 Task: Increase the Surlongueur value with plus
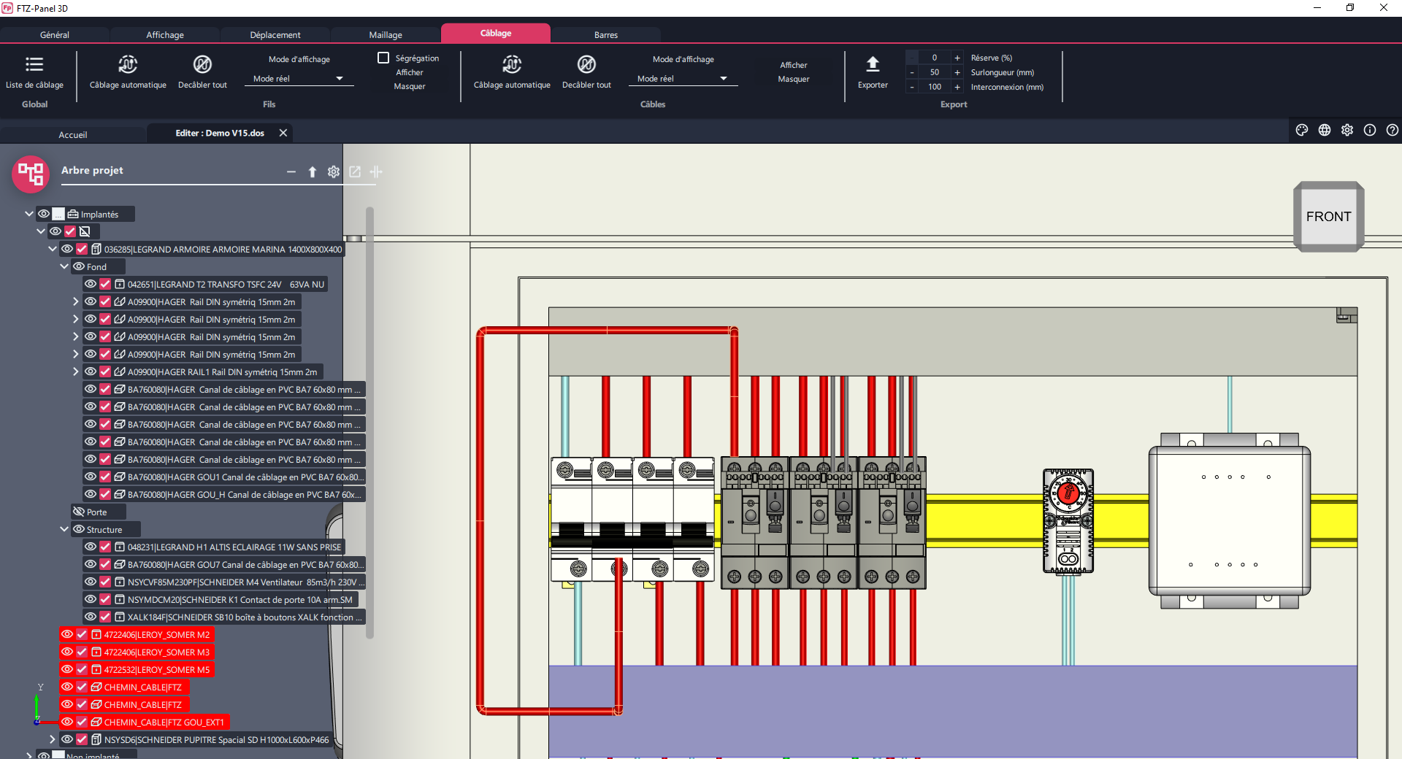957,72
